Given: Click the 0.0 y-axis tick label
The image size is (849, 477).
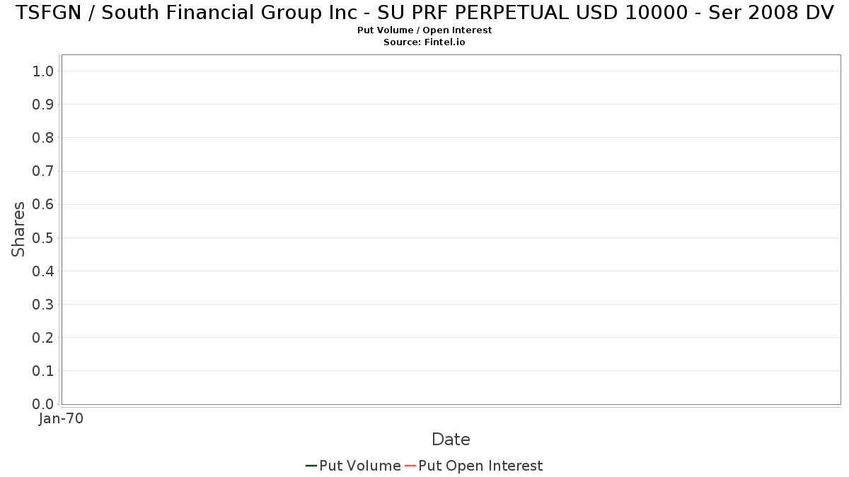Looking at the screenshot, I should click(x=43, y=404).
